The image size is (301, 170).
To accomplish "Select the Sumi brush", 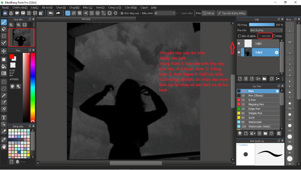I will pos(258,118).
